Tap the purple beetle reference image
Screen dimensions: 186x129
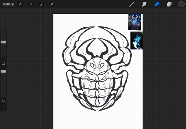click(x=135, y=22)
